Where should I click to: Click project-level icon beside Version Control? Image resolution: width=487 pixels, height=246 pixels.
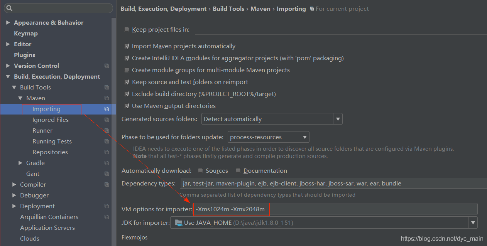click(107, 66)
